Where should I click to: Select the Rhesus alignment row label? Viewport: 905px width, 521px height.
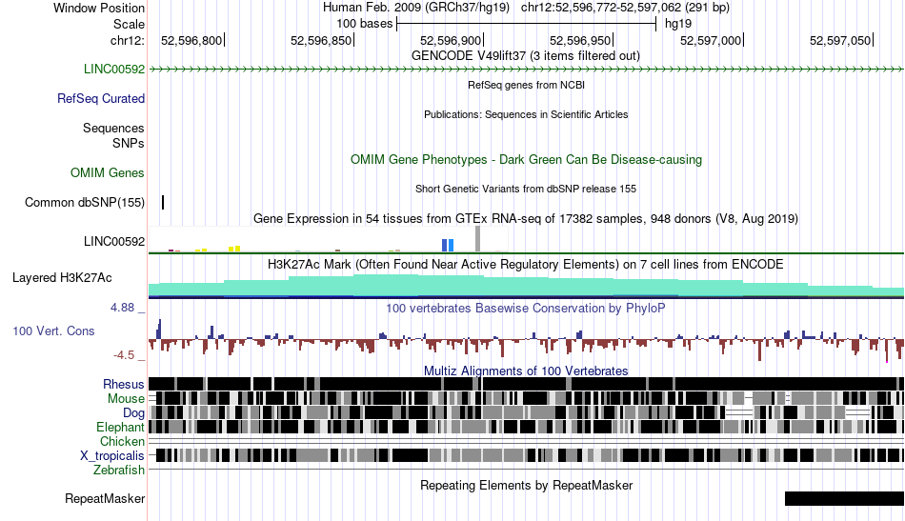[124, 384]
